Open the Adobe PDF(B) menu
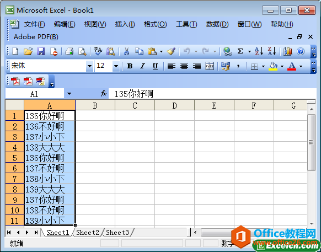Screen dimensions: 321x252 [x=36, y=37]
